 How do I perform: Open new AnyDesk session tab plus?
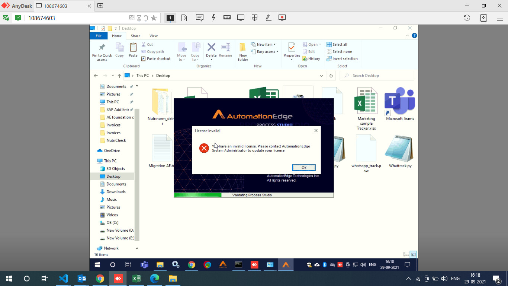[100, 6]
